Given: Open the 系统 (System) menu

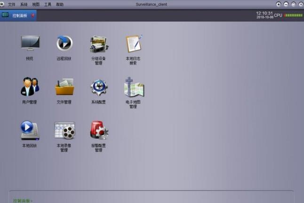Looking at the screenshot, I should [24, 4].
